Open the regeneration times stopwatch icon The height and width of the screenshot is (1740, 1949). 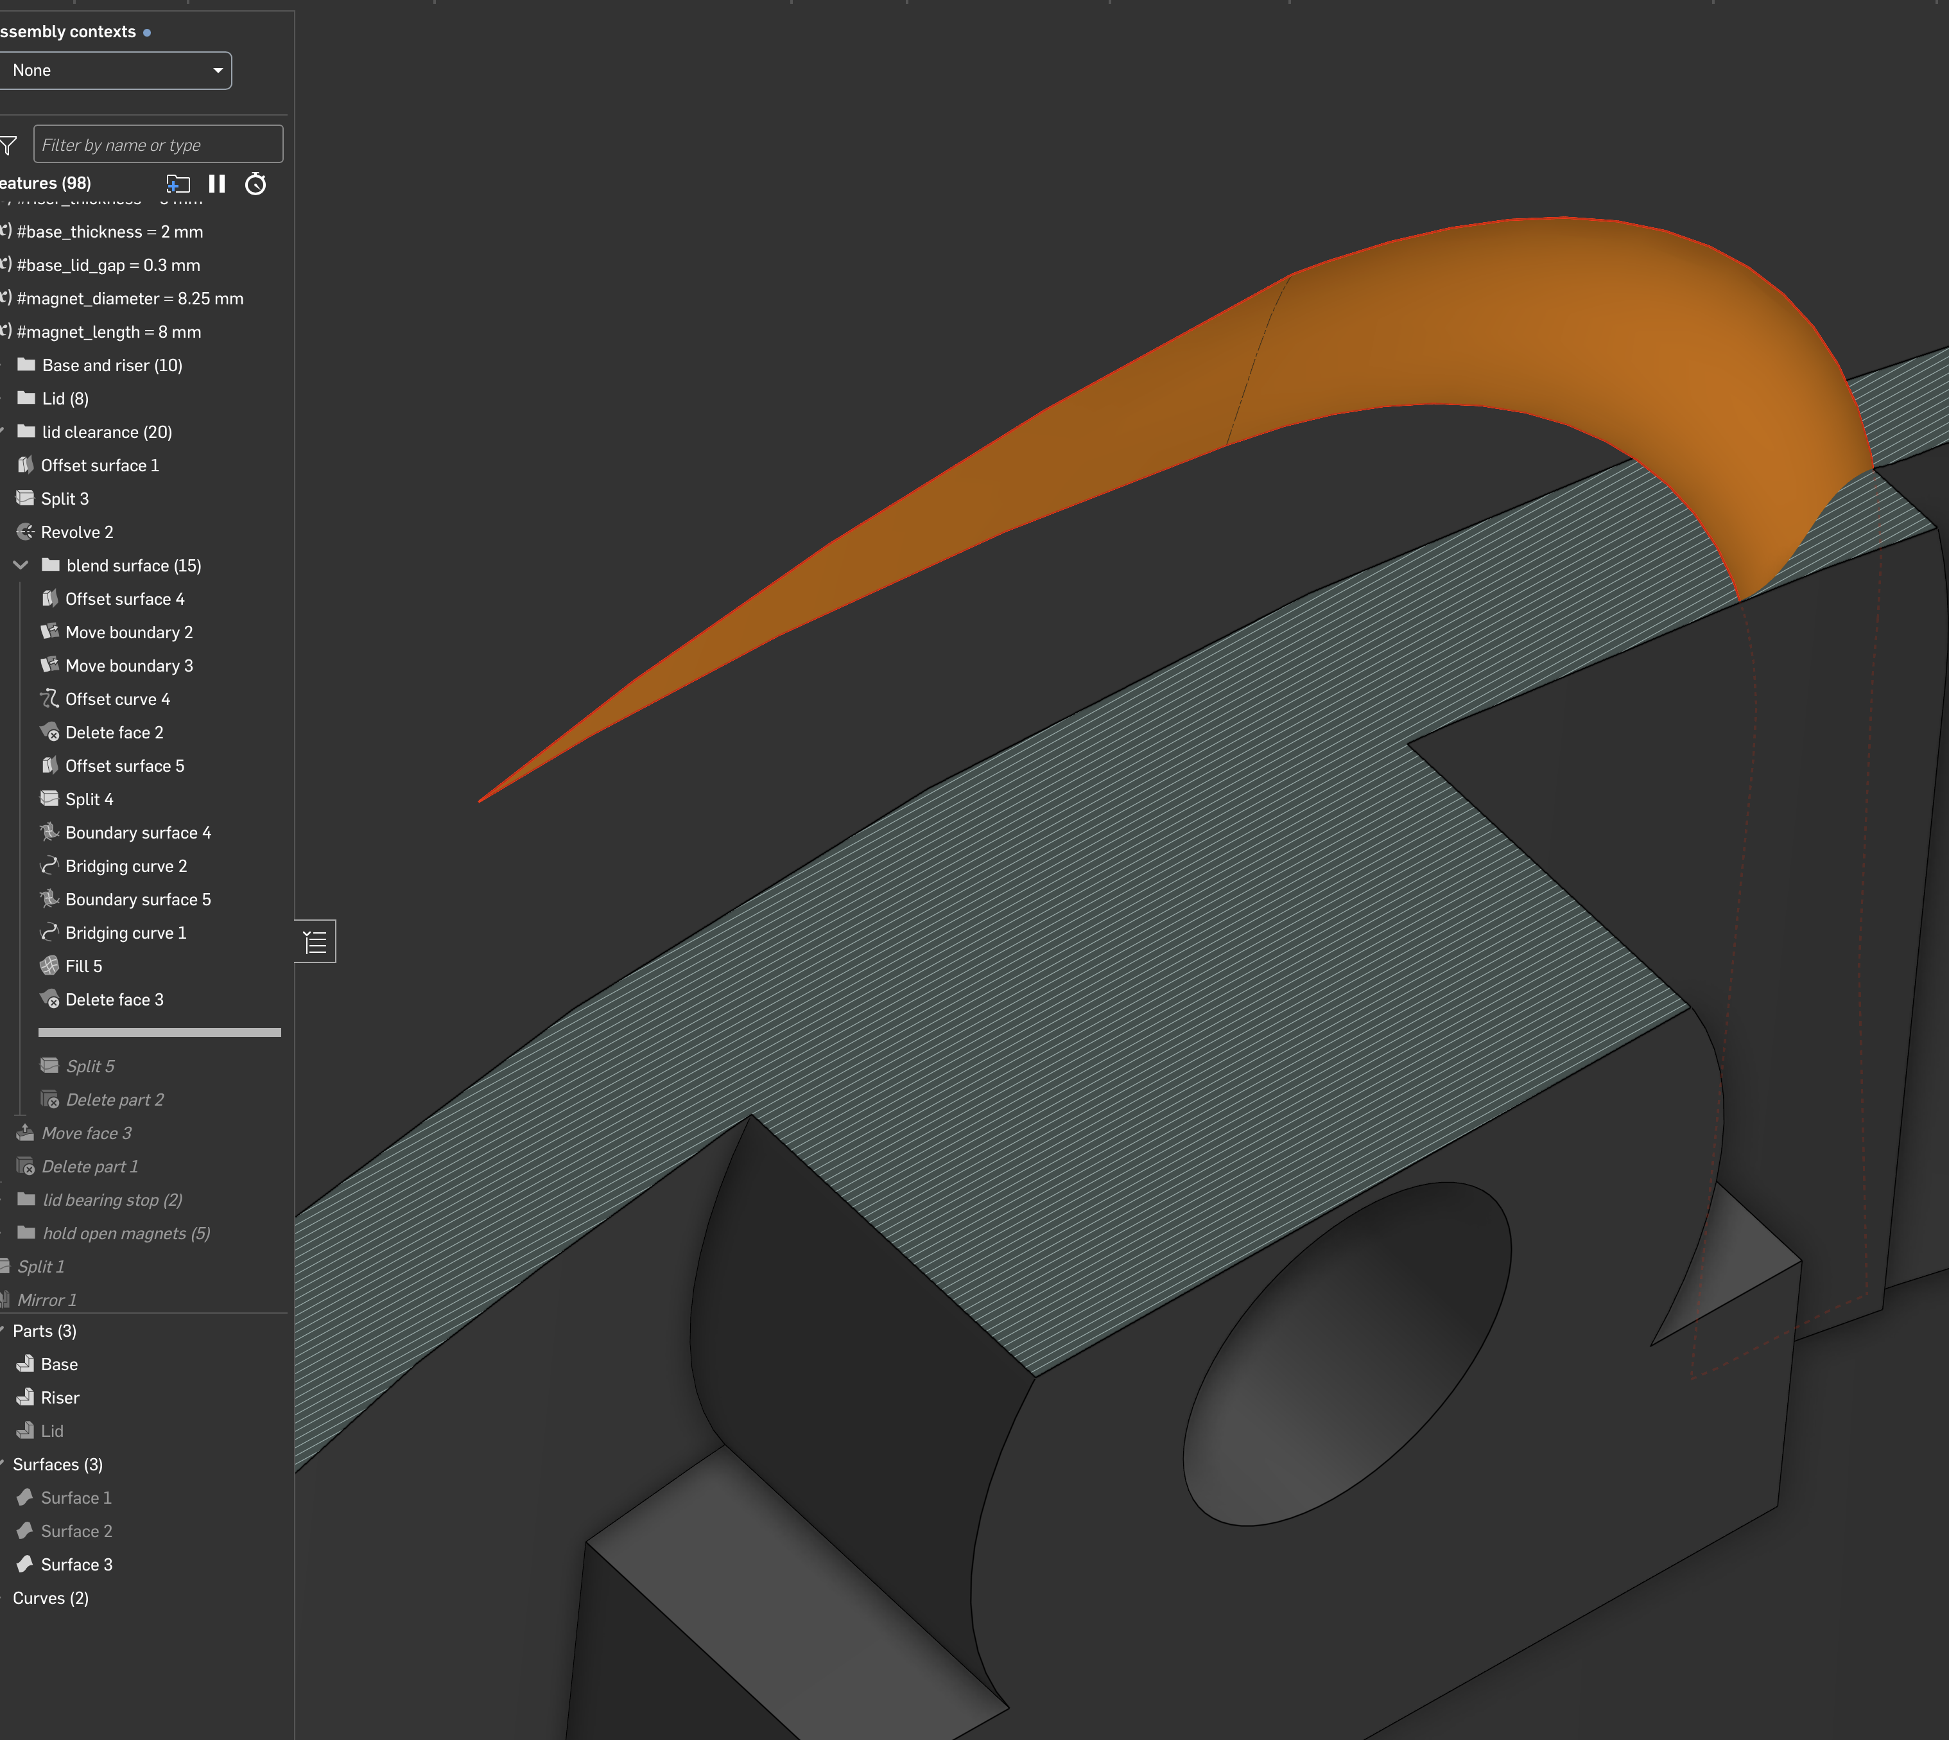coord(256,184)
